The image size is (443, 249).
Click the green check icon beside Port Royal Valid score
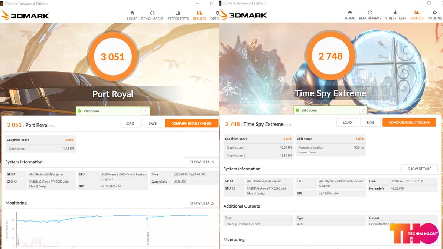[79, 111]
